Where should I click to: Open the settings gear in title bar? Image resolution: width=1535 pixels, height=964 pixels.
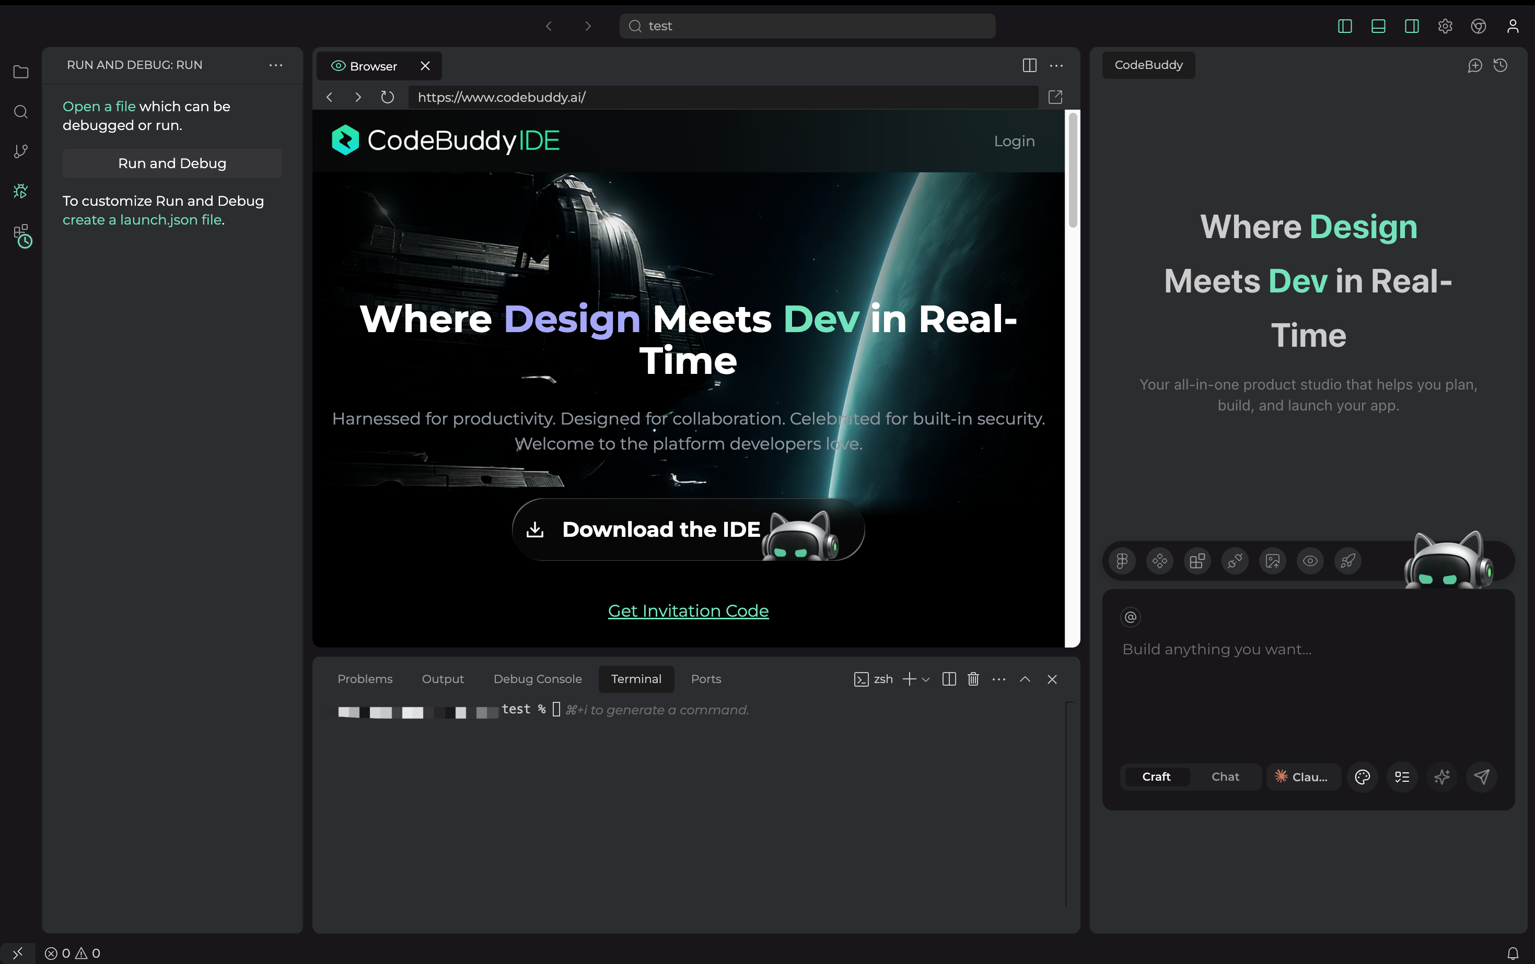[x=1445, y=26]
